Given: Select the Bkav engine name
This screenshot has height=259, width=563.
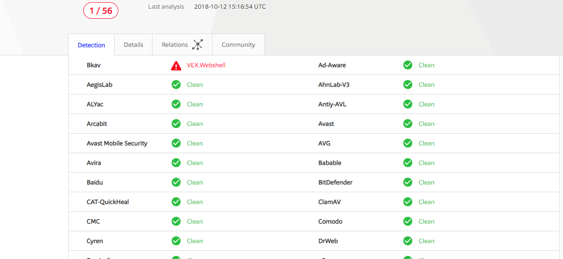Looking at the screenshot, I should pos(94,65).
